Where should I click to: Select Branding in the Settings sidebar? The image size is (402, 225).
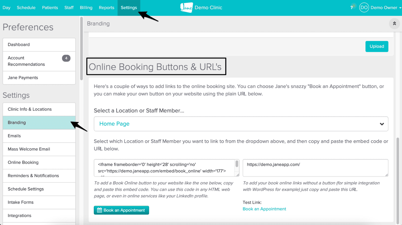click(x=17, y=122)
